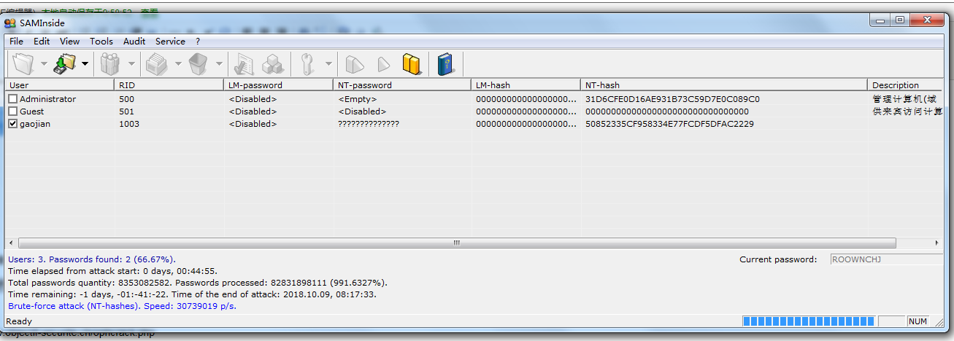Image resolution: width=954 pixels, height=341 pixels.
Task: Expand the dropdown arrow next to export icon
Action: pyautogui.click(x=177, y=64)
